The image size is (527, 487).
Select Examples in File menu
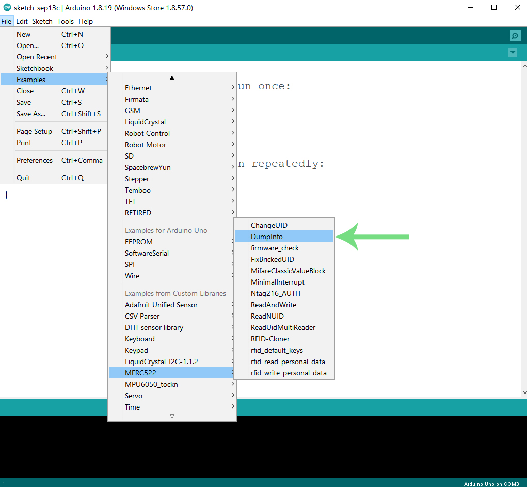(54, 80)
